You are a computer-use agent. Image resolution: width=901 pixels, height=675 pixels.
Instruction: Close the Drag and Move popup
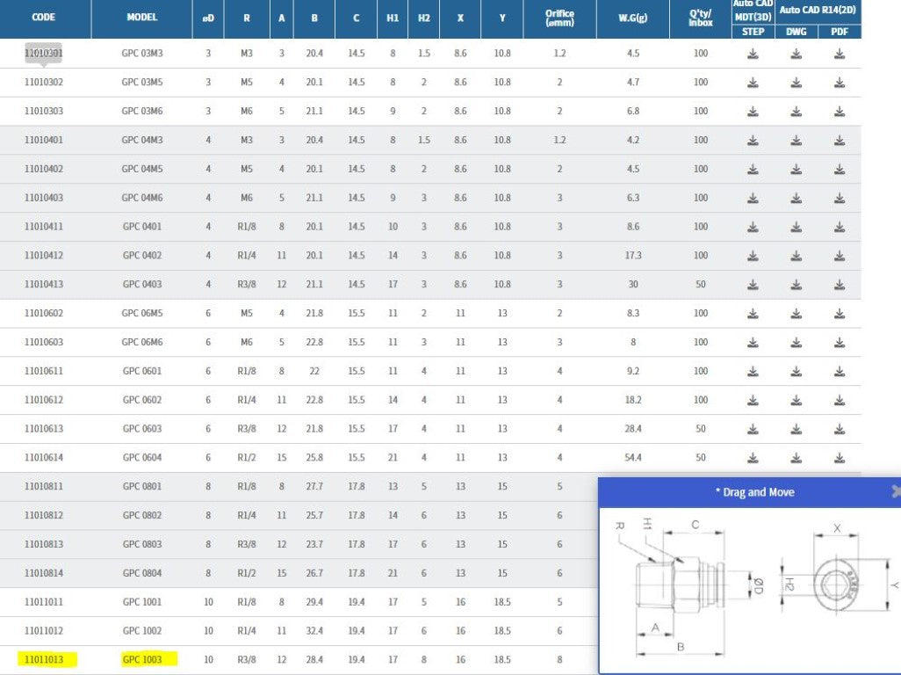(895, 492)
